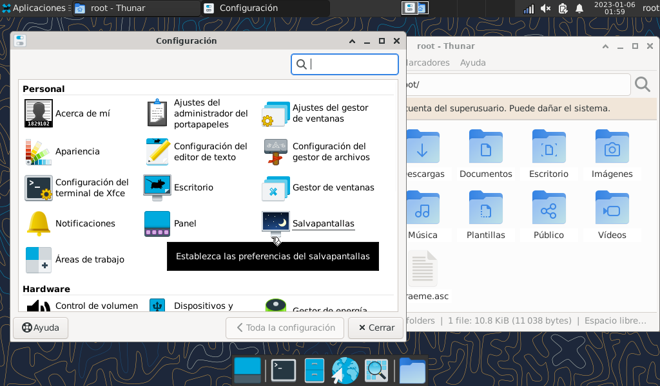Open the Ayuda menu in Thunar

click(x=472, y=63)
